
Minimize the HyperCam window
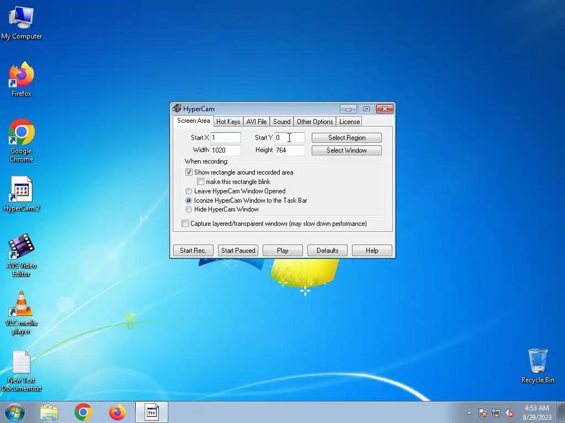click(x=348, y=109)
